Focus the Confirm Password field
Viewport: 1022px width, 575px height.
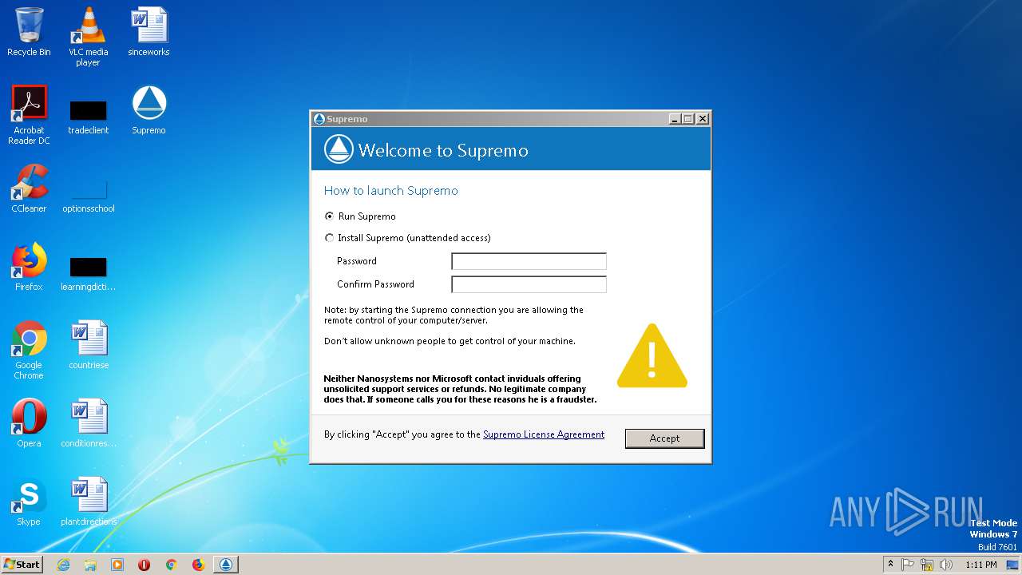529,284
